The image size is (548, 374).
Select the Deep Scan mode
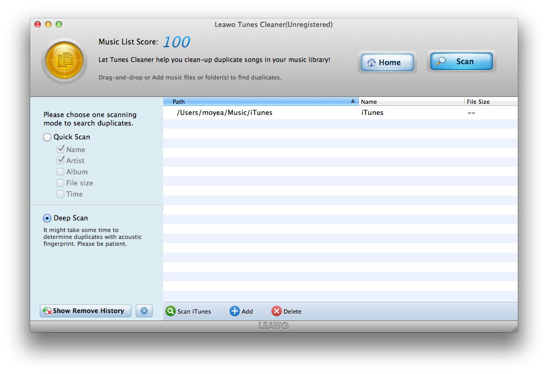pyautogui.click(x=48, y=218)
